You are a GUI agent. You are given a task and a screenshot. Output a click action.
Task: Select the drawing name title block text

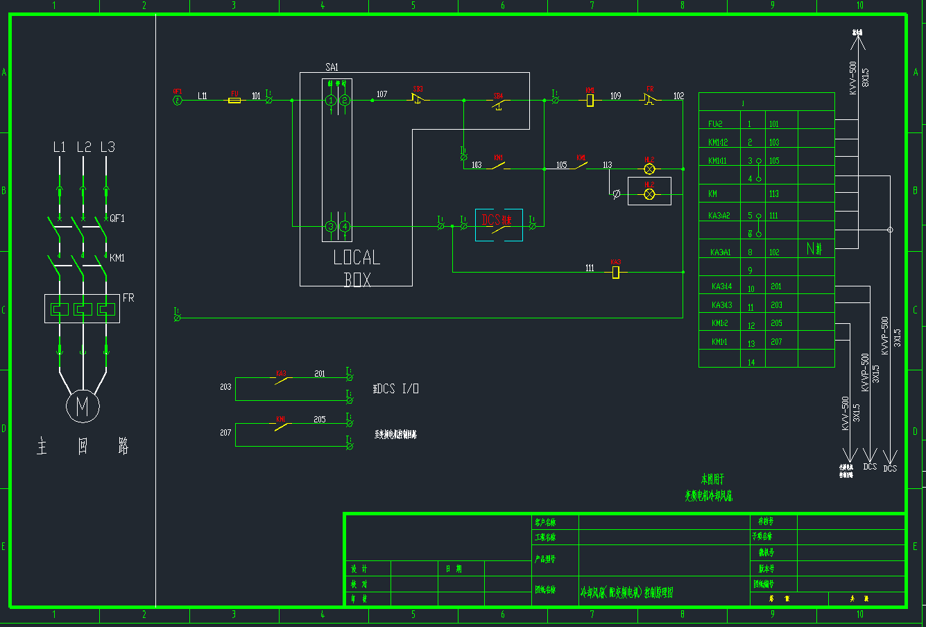(x=626, y=593)
